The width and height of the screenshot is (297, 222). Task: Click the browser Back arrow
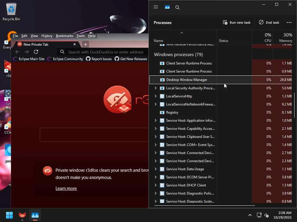click(x=17, y=52)
